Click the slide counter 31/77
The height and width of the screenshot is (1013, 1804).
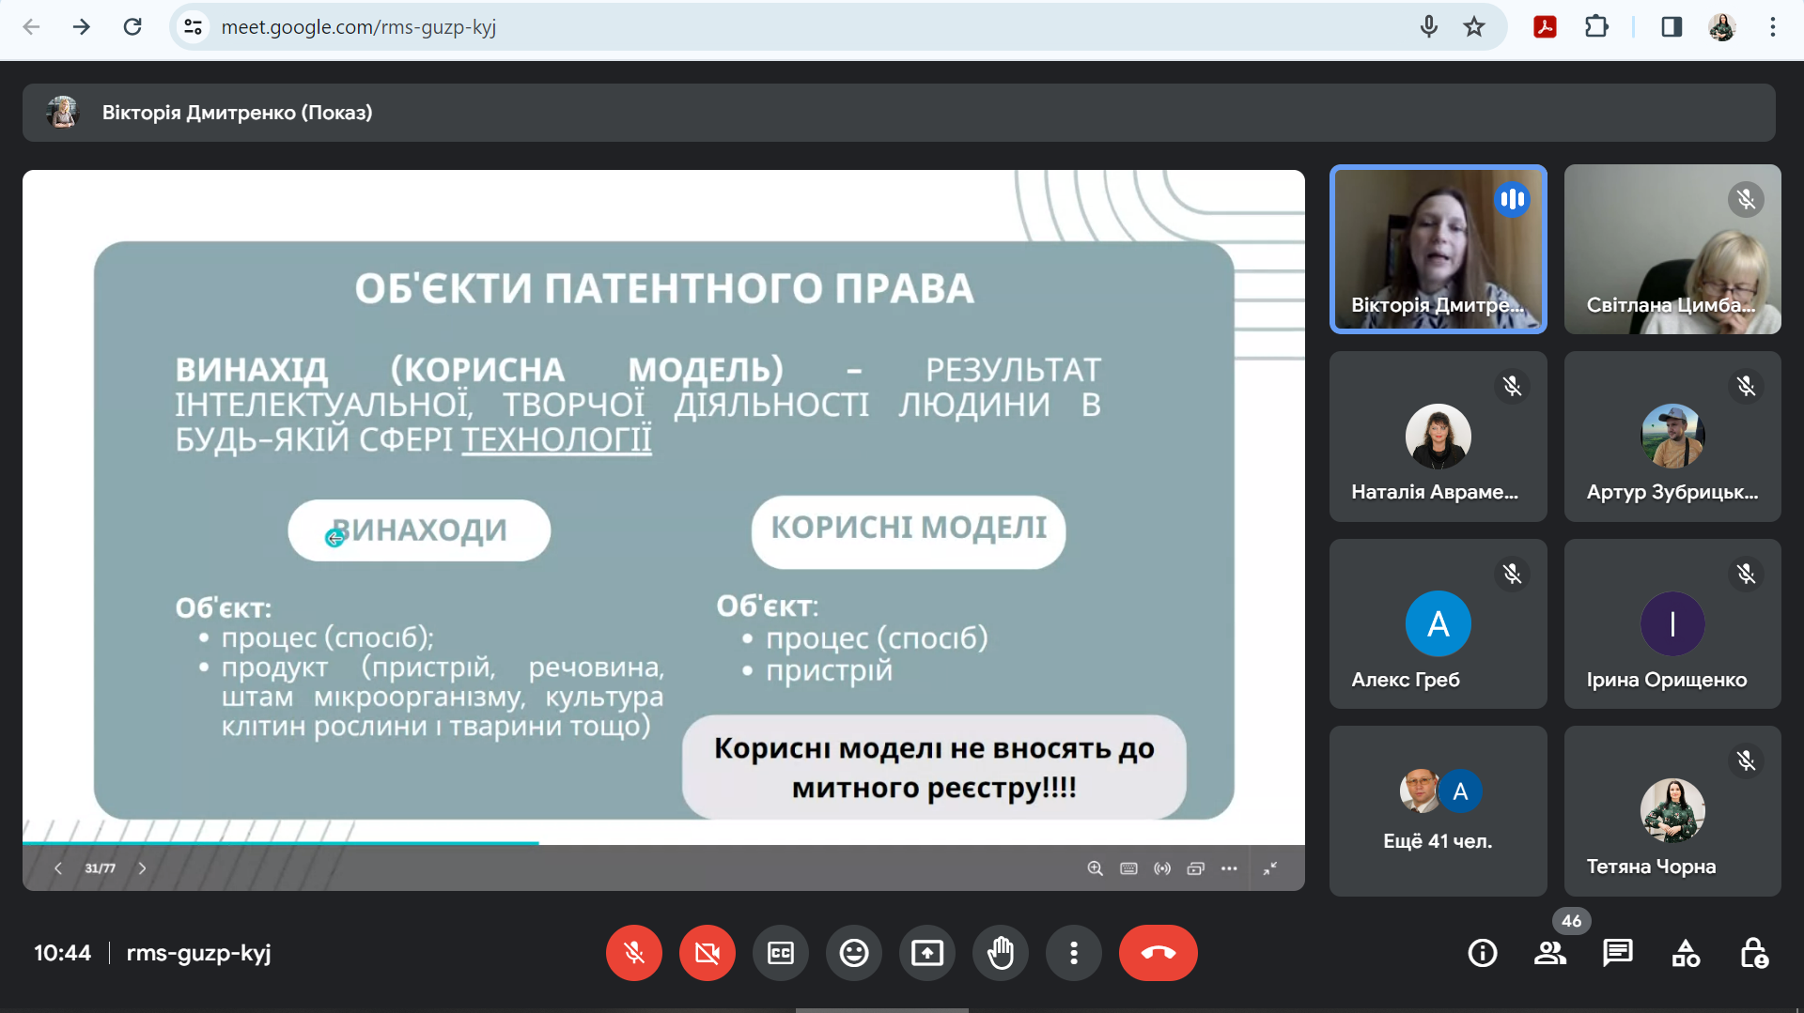pos(100,868)
